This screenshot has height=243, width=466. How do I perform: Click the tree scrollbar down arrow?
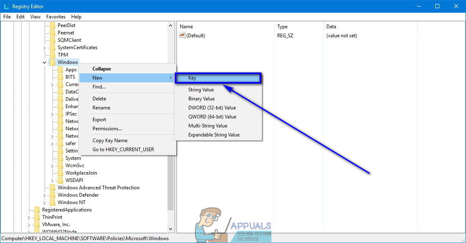[171, 229]
